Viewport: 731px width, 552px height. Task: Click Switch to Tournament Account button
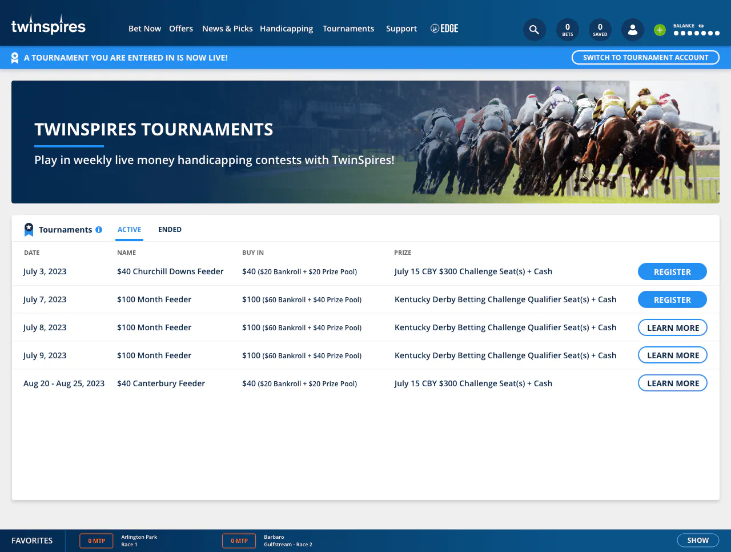click(x=645, y=58)
